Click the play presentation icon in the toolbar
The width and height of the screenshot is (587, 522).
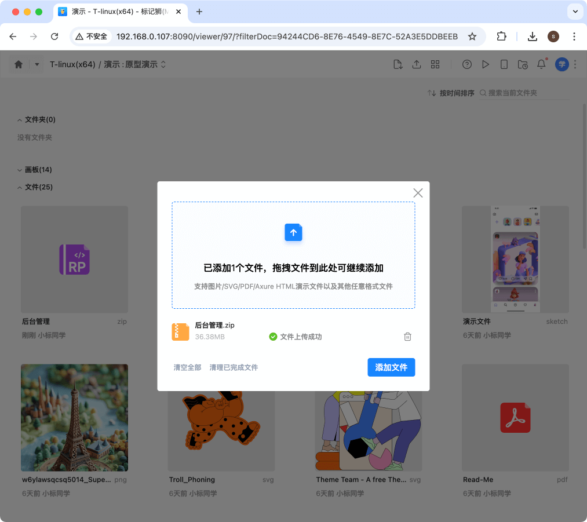click(486, 65)
